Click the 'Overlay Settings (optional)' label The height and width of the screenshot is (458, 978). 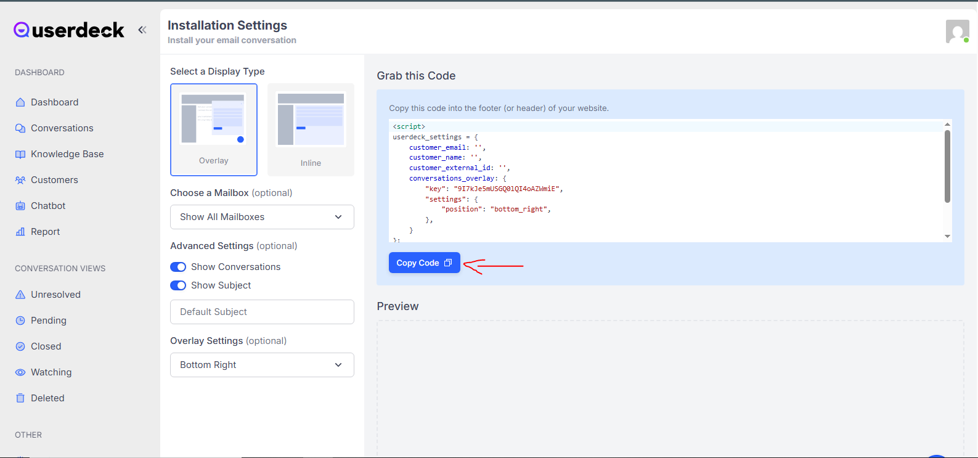coord(229,341)
